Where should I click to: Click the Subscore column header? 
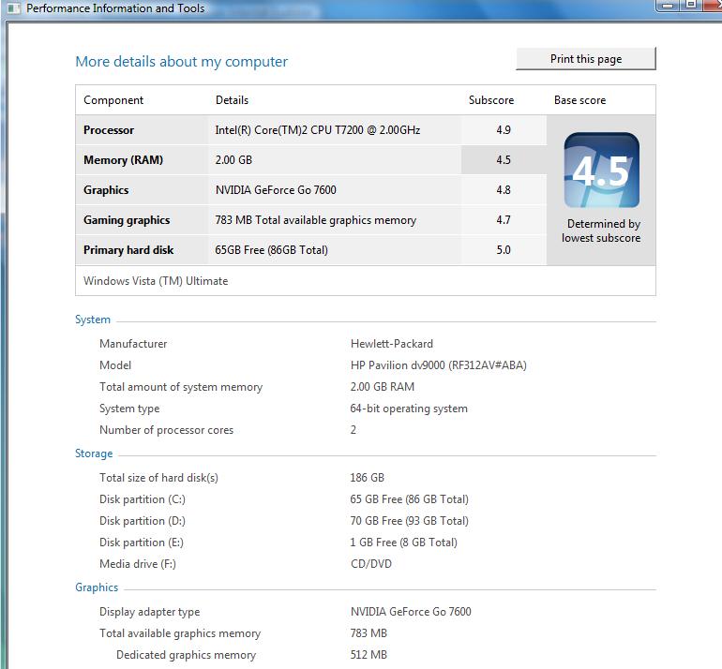coord(490,100)
